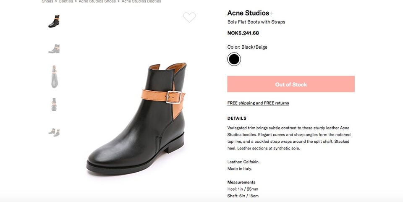Click the DETAILS section heading
This screenshot has height=202, width=403.
coord(237,118)
